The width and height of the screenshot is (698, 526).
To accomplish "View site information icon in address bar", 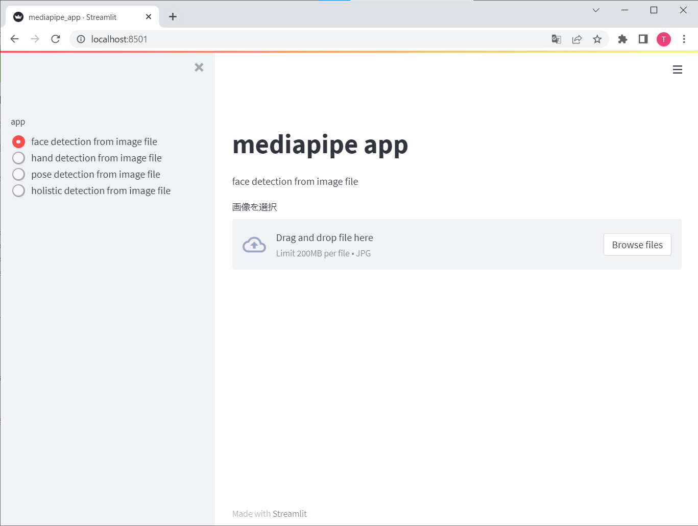I will pos(81,39).
